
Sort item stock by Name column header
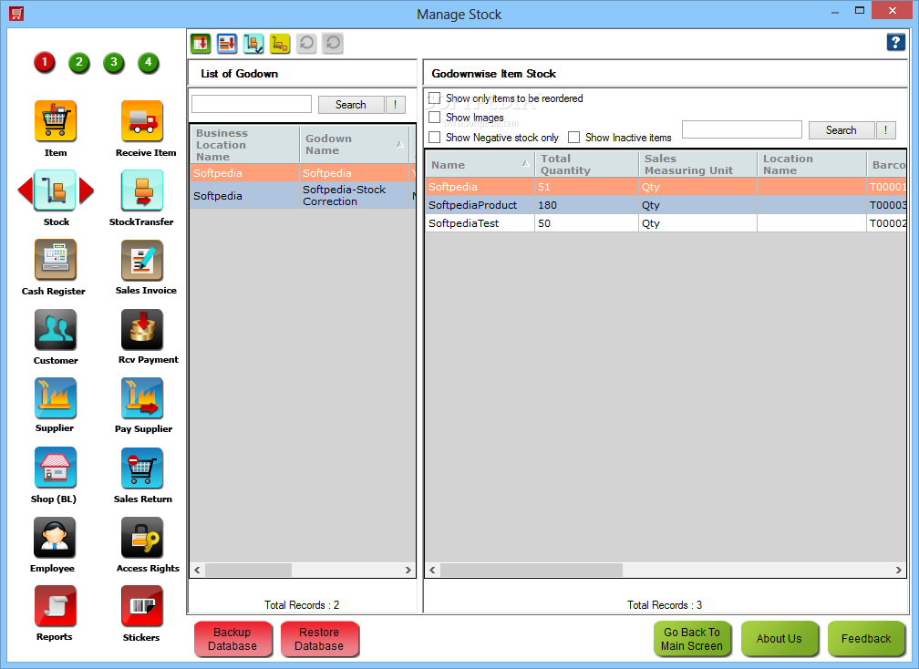[x=480, y=165]
